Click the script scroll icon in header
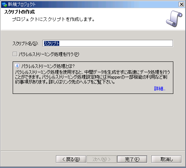Viewport: 186px width, 168px height. [174, 19]
